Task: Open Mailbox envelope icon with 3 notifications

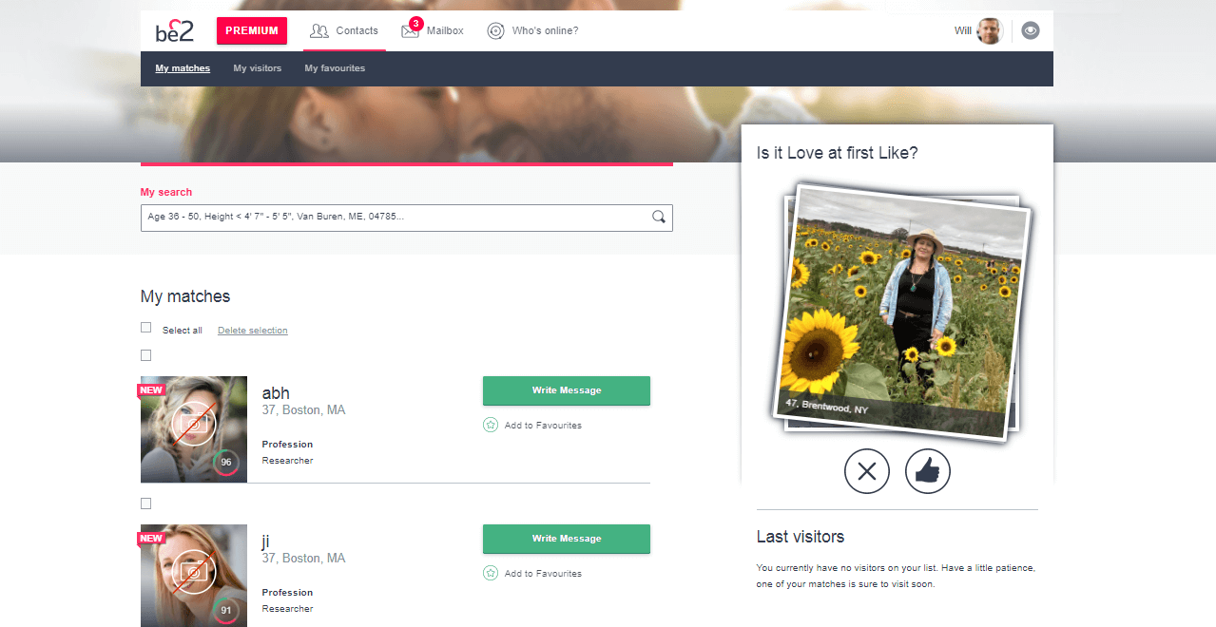Action: coord(411,30)
